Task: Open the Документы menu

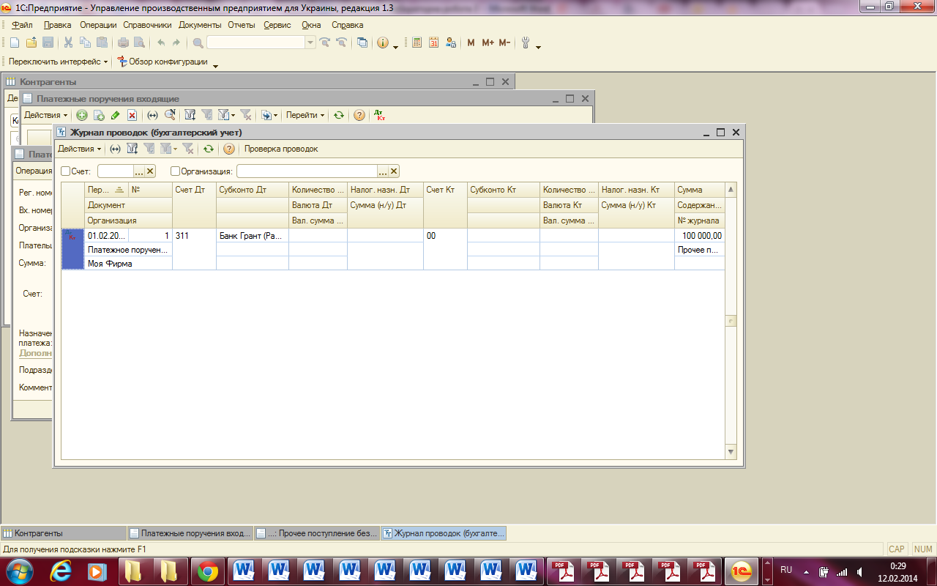Action: coord(200,25)
